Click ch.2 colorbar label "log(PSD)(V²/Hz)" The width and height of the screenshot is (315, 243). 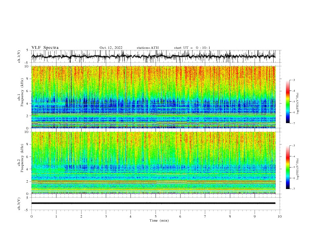tap(297, 169)
